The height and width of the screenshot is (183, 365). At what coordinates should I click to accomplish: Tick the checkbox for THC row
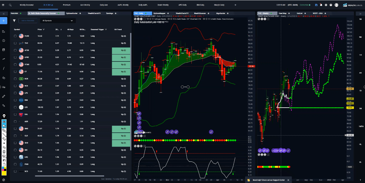pyautogui.click(x=15, y=43)
